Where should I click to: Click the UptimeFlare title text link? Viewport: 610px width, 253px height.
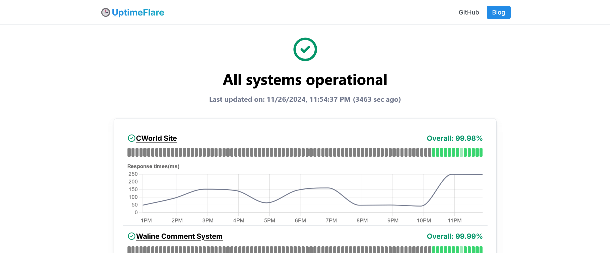tap(138, 12)
